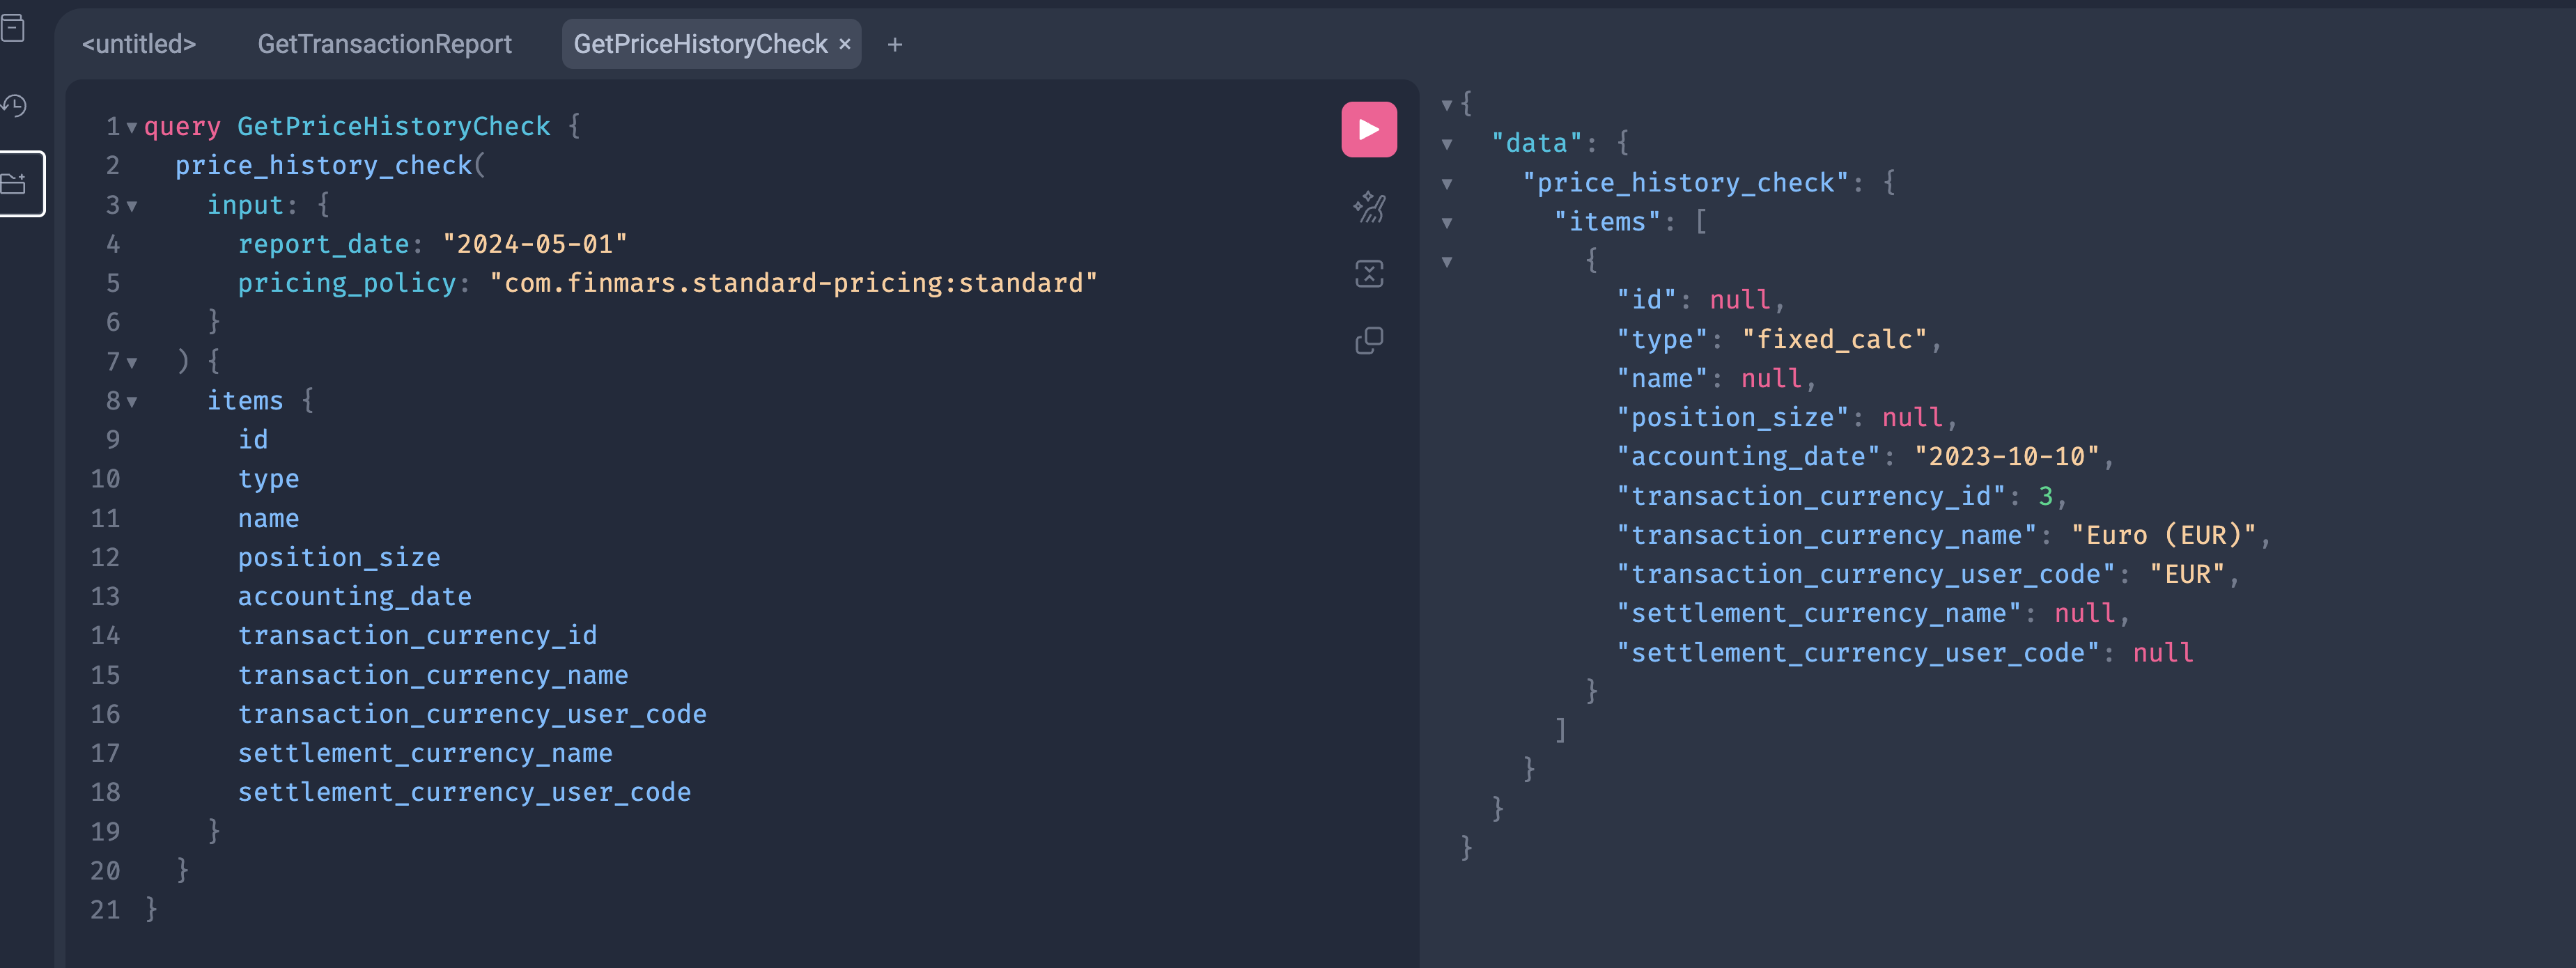Open the History panel icon in sidebar

coord(14,105)
